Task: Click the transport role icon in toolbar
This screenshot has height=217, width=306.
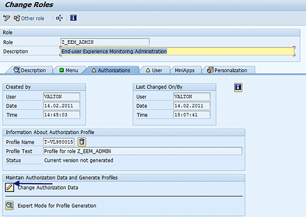Action: tap(59, 18)
